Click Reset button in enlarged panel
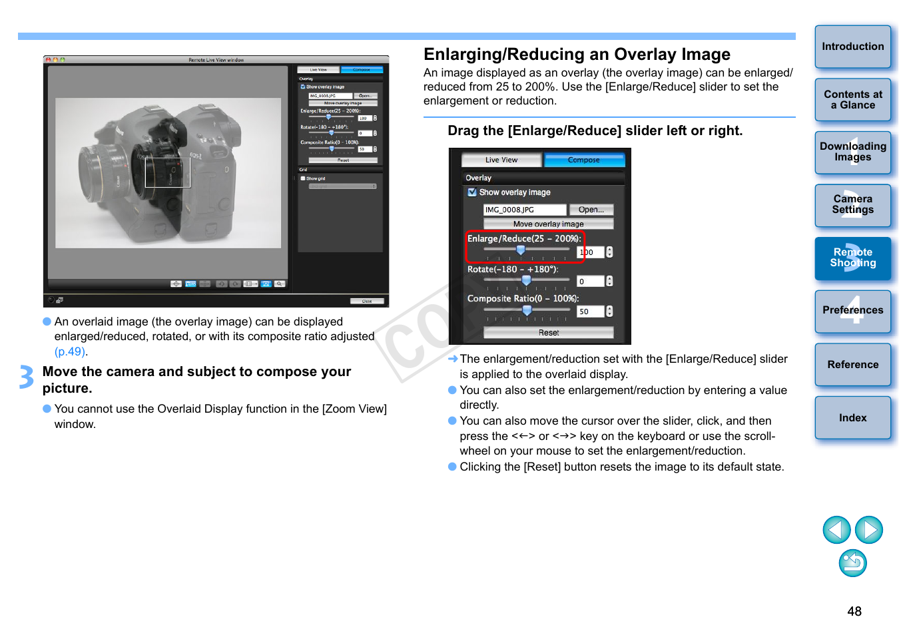The width and height of the screenshot is (899, 635). pyautogui.click(x=548, y=333)
